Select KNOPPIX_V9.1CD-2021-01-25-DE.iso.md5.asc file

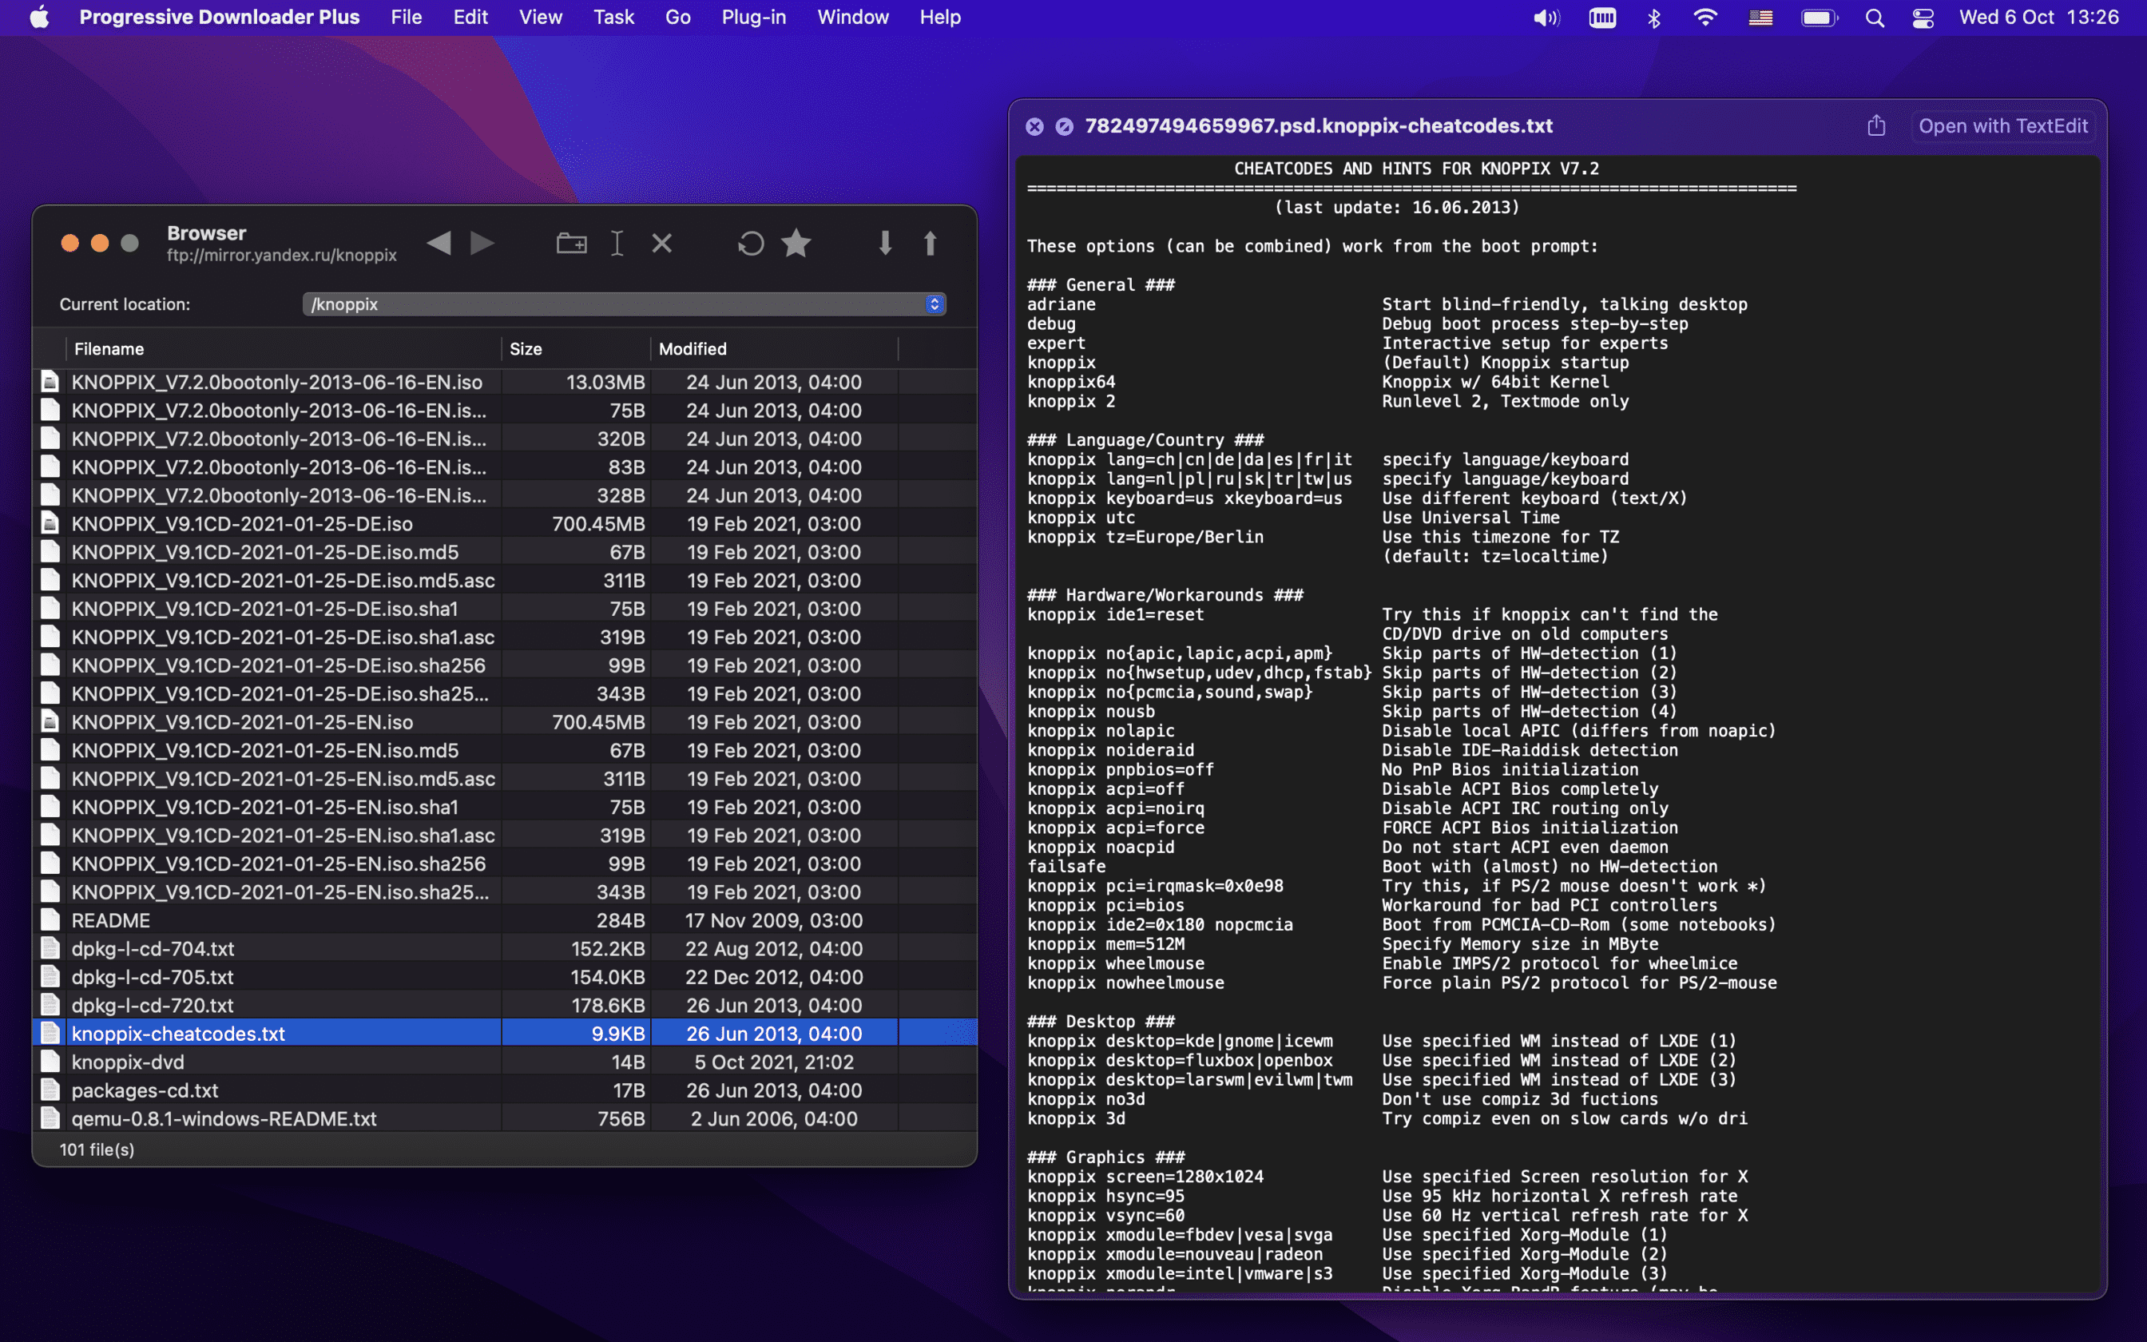(x=505, y=581)
